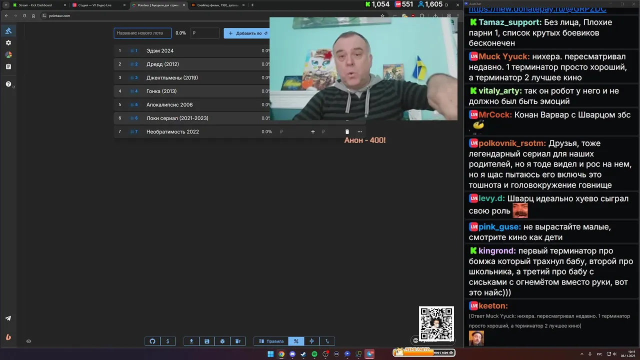Open the auction gavel page in sidebar
Viewport: 640px width, 360px height.
pos(8,31)
